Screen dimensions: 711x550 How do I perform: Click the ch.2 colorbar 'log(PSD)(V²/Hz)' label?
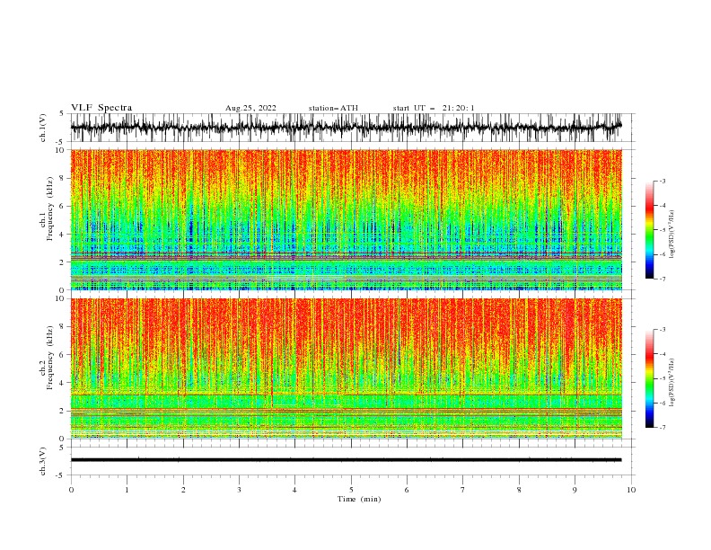point(672,383)
